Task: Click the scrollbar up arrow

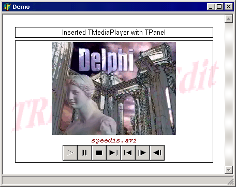Action: (229, 19)
